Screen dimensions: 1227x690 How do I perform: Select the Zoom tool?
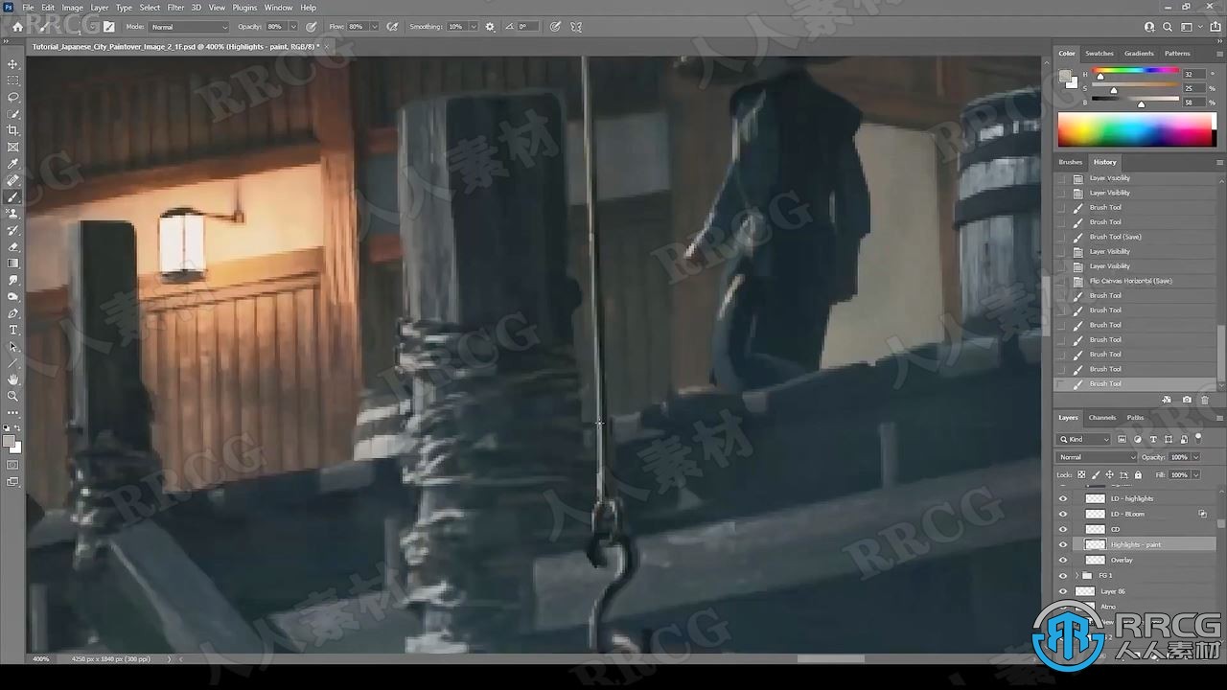(x=12, y=396)
